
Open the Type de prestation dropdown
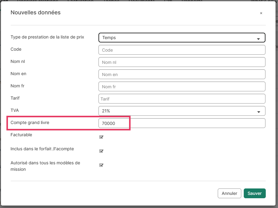182,38
